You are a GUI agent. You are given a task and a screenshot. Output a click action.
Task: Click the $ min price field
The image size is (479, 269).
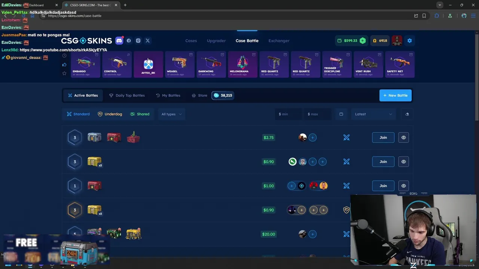pos(288,114)
